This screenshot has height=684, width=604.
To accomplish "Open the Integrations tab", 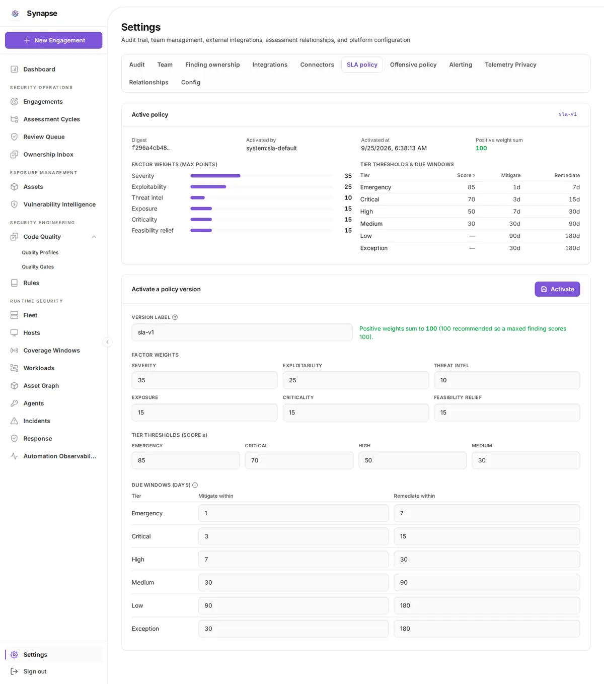I will pos(270,65).
